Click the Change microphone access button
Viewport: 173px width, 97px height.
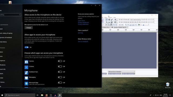(29, 28)
